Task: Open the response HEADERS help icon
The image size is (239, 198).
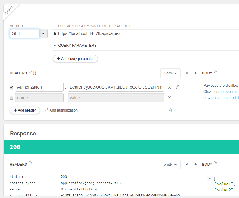Action: click(x=30, y=162)
